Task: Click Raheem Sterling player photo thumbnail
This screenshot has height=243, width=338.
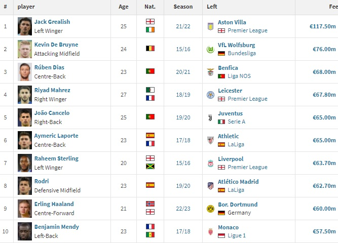Action: click(x=25, y=163)
